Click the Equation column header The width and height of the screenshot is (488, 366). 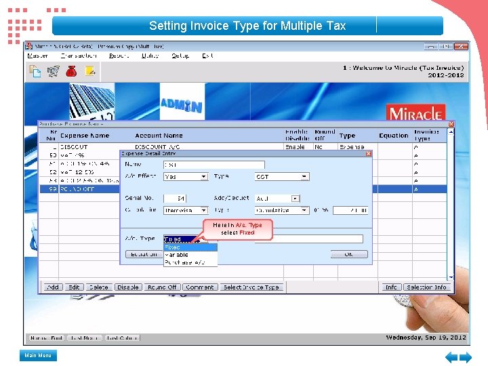coord(394,136)
